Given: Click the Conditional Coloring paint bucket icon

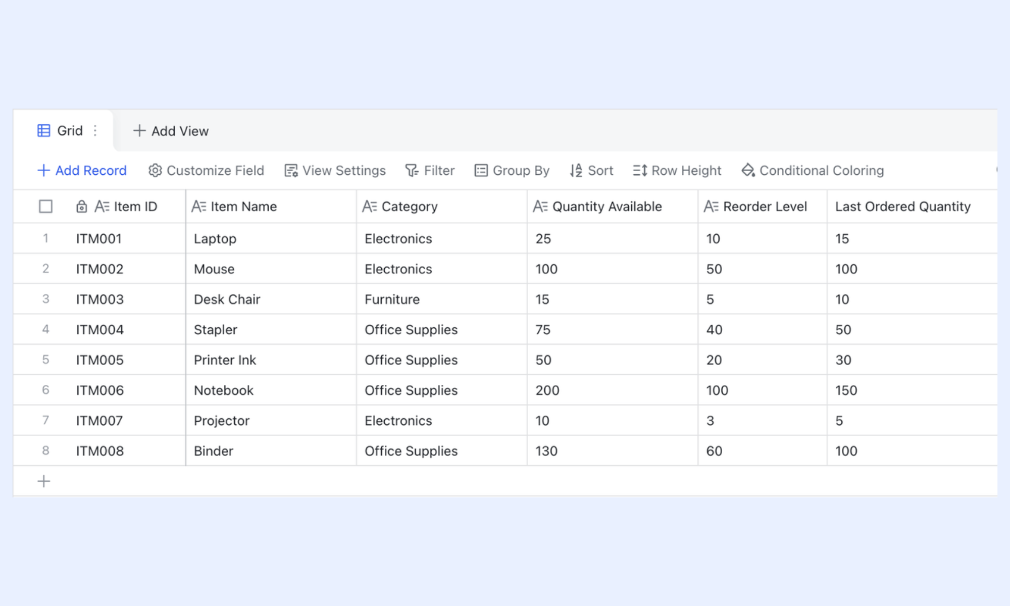Looking at the screenshot, I should pyautogui.click(x=748, y=171).
